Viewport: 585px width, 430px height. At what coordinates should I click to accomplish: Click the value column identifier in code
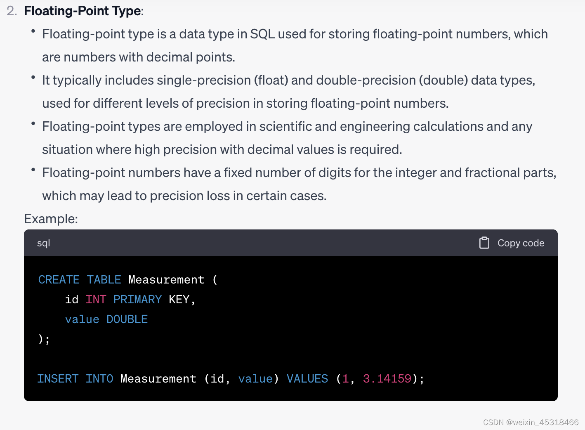(82, 319)
